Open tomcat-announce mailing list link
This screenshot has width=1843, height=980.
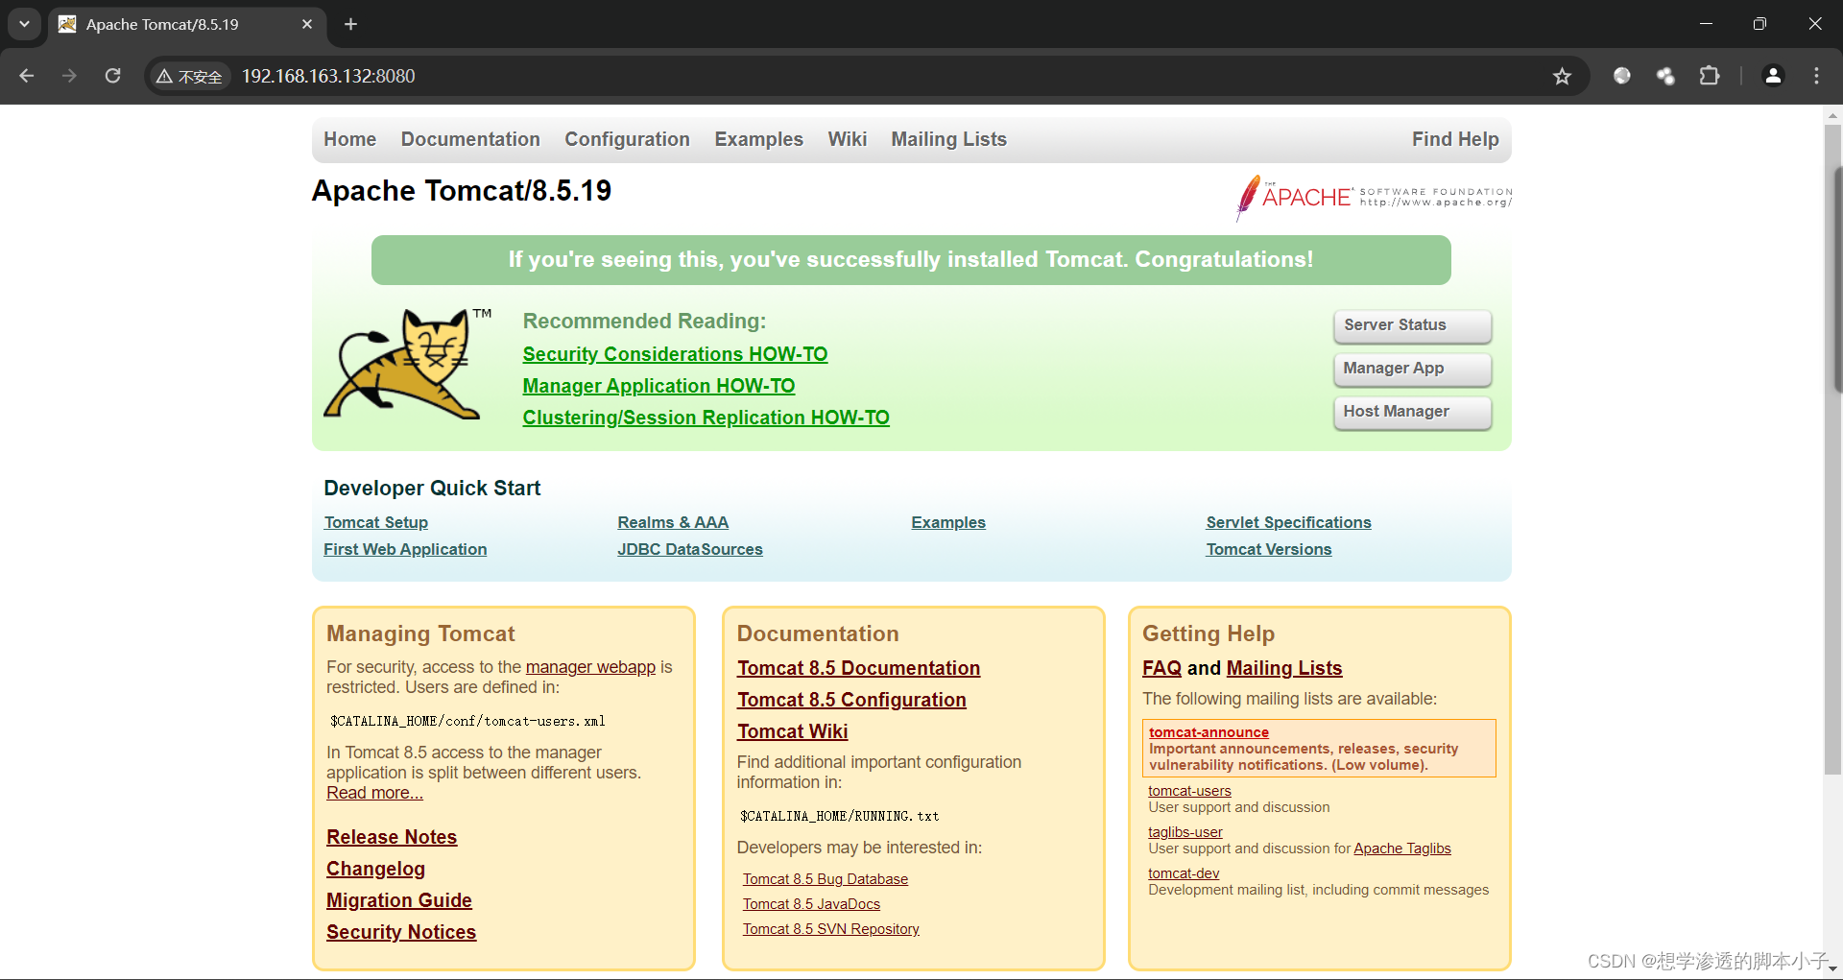coord(1209,732)
